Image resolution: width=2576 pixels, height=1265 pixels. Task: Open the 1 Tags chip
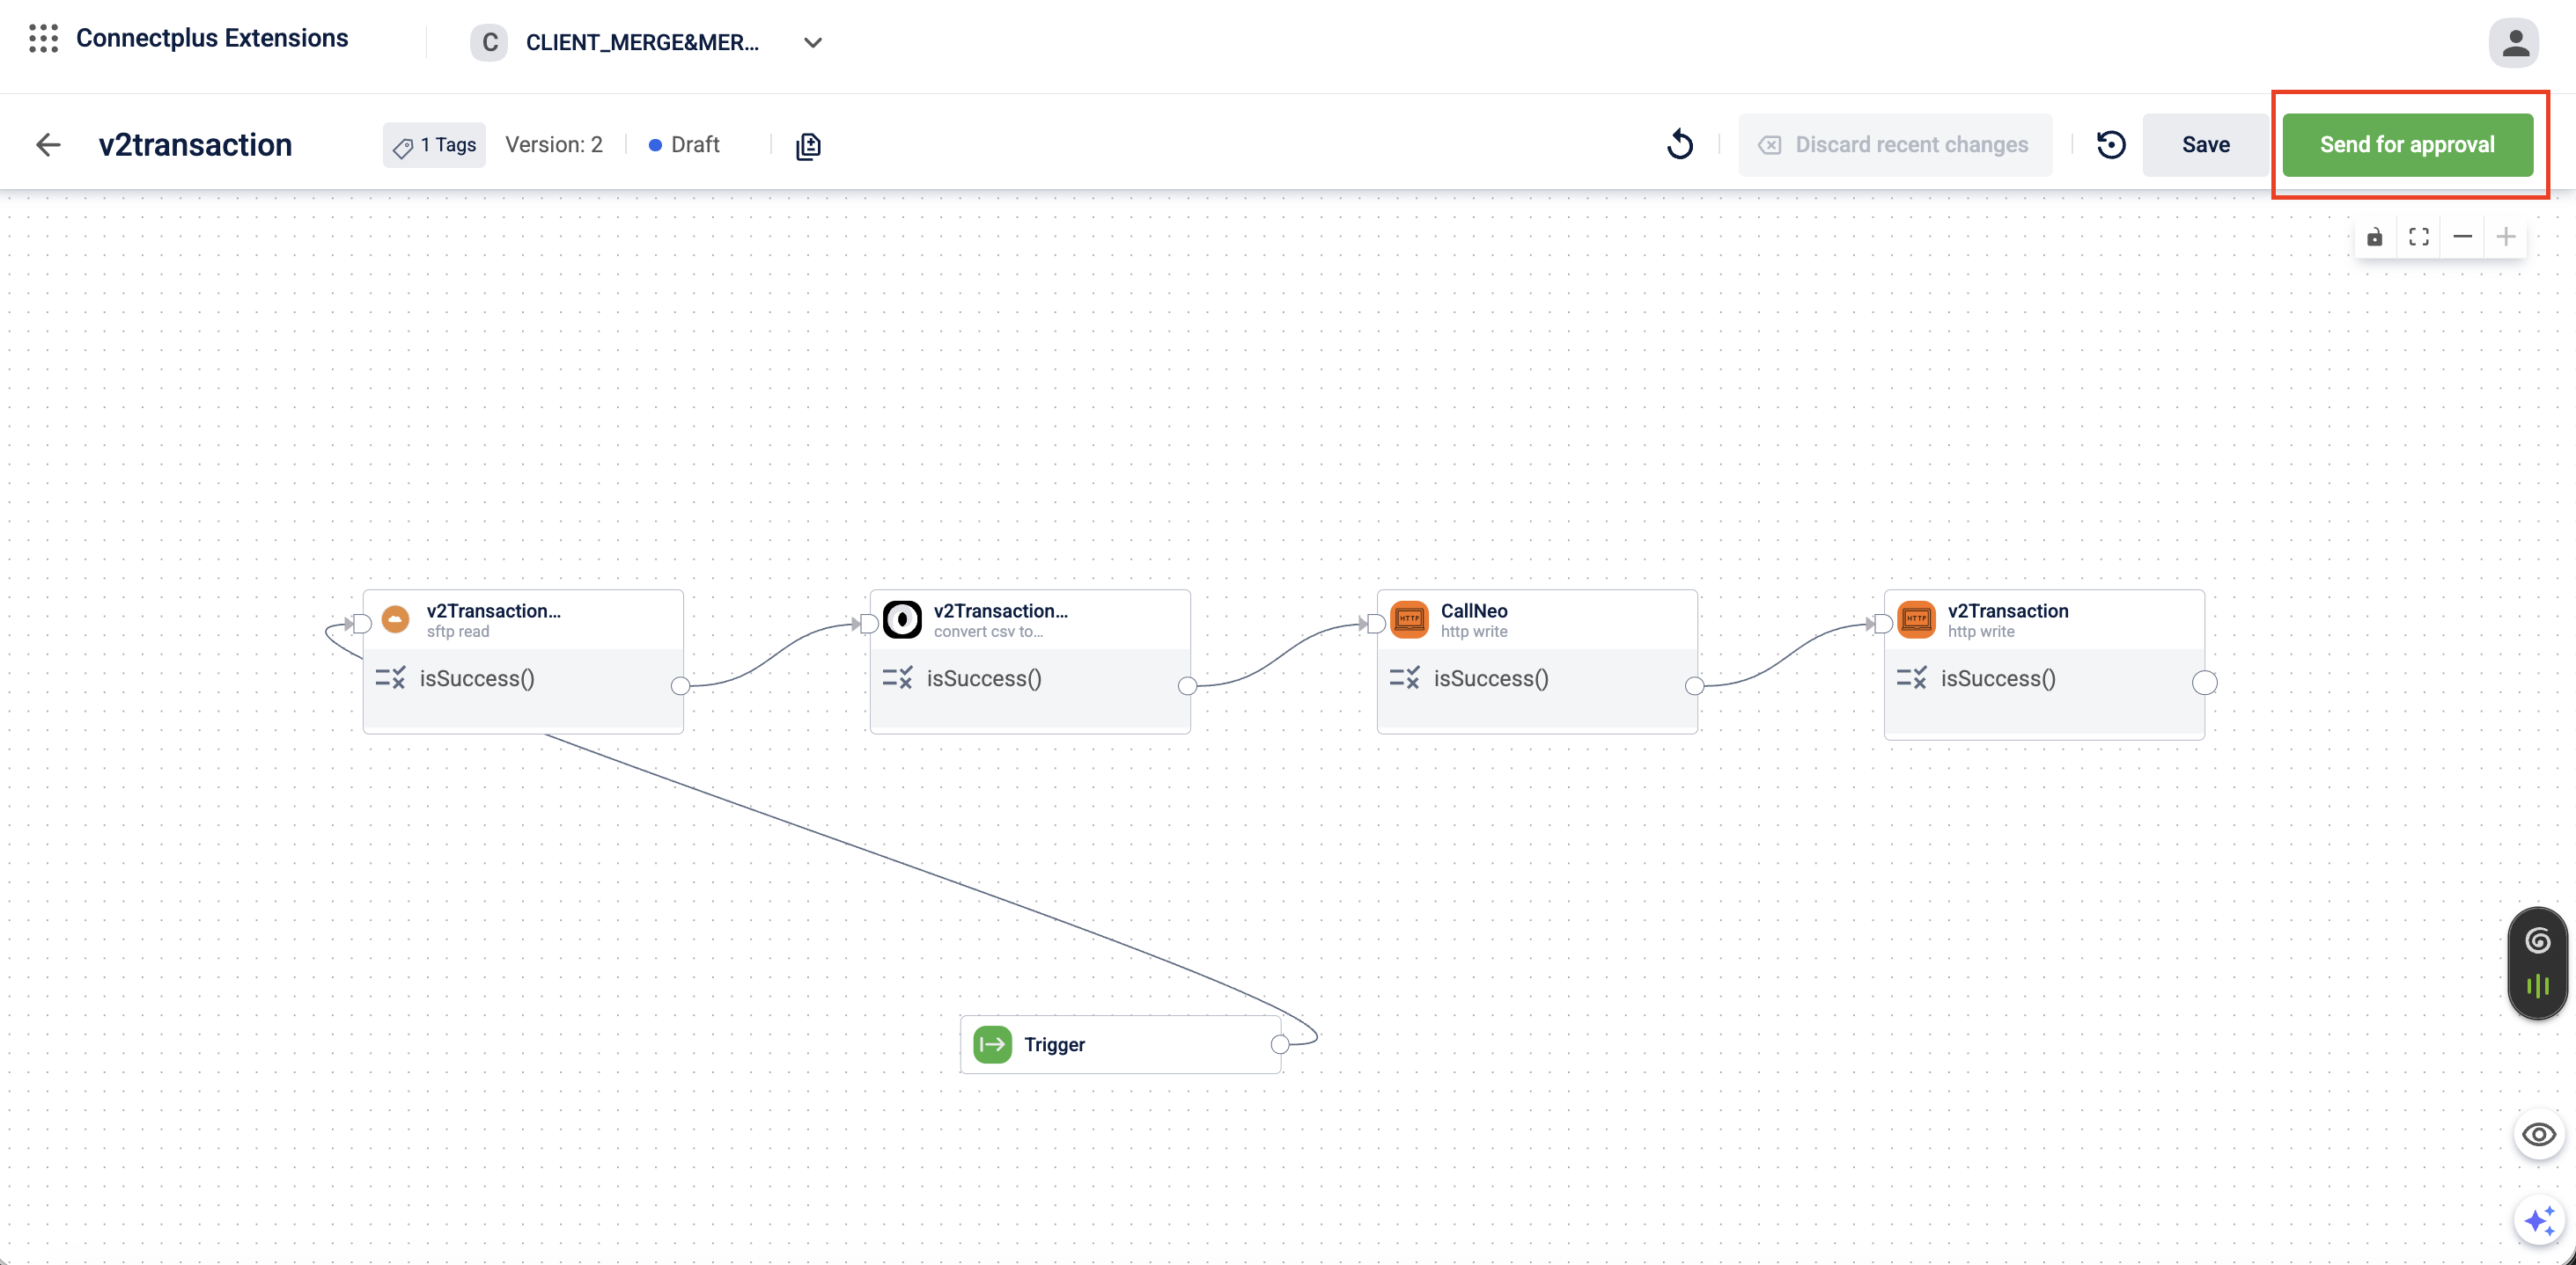click(x=434, y=145)
